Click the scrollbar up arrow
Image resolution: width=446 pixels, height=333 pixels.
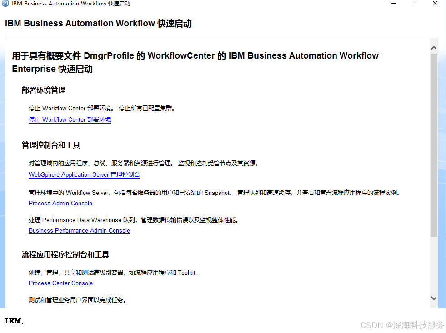point(434,48)
